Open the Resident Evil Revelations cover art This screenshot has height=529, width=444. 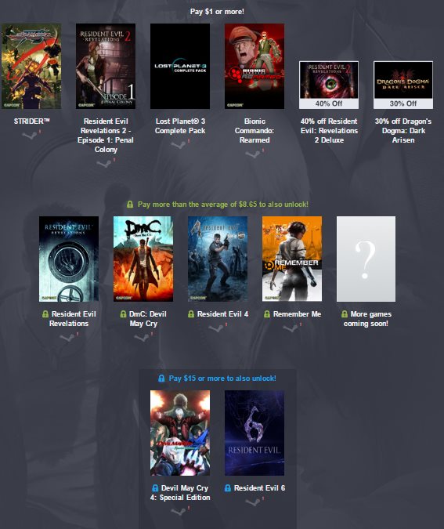point(69,259)
